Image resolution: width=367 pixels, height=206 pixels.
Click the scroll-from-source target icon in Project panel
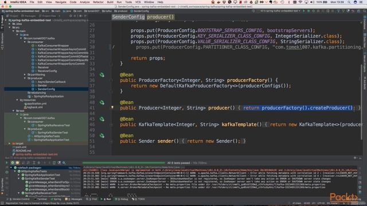(x=71, y=16)
